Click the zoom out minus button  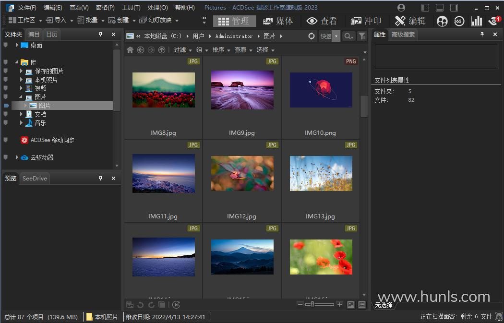pos(300,304)
